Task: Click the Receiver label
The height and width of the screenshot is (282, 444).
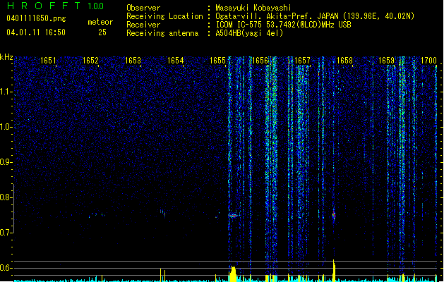Action: pyautogui.click(x=143, y=25)
